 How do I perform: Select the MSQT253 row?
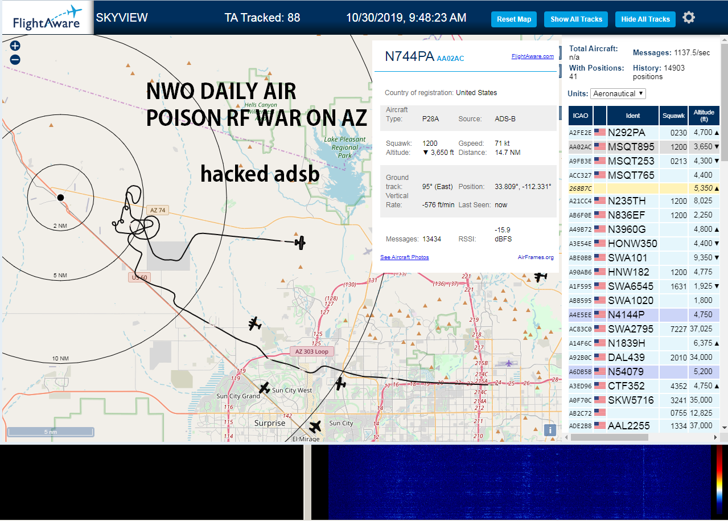click(644, 161)
